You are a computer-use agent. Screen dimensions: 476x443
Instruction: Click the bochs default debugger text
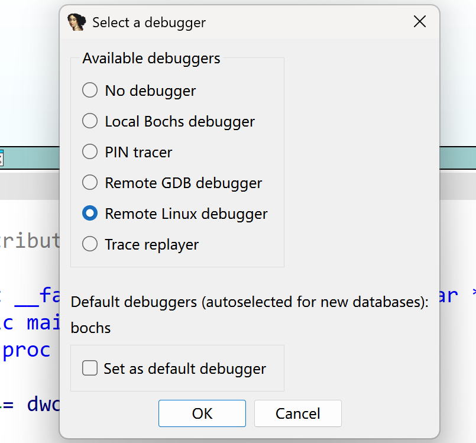[x=90, y=328]
